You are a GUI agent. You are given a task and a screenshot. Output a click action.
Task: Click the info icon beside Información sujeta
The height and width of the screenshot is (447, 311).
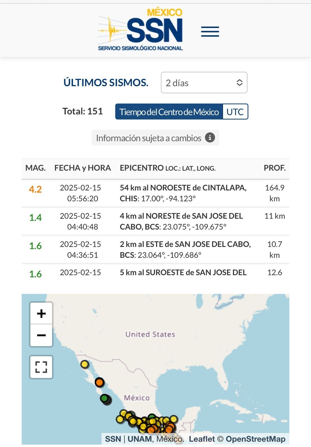[x=210, y=138]
